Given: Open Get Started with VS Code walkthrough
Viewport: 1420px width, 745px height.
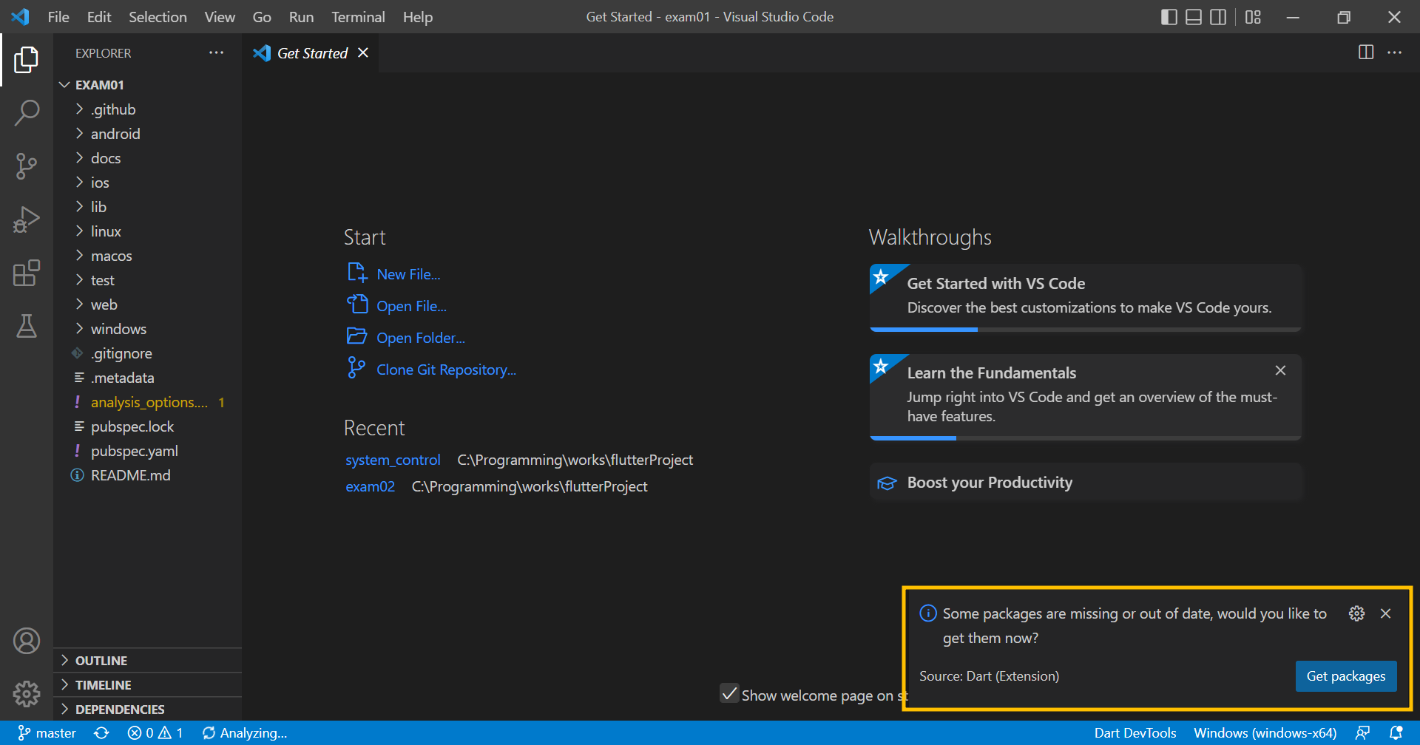Looking at the screenshot, I should [x=1085, y=298].
